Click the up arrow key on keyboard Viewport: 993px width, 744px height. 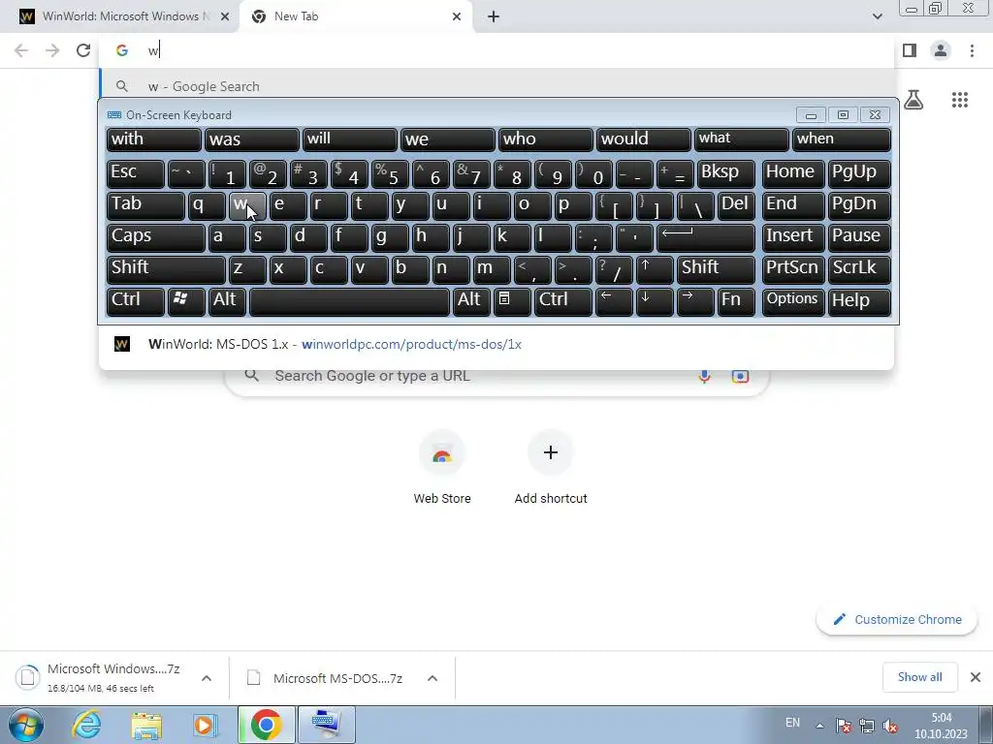(x=655, y=269)
